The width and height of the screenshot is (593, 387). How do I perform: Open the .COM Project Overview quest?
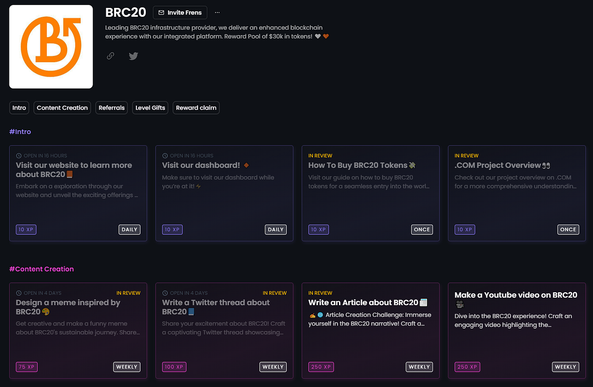pyautogui.click(x=517, y=193)
